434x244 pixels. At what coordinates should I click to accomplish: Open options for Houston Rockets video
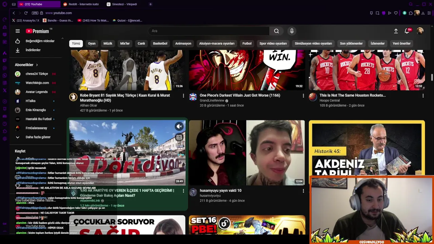point(423,96)
